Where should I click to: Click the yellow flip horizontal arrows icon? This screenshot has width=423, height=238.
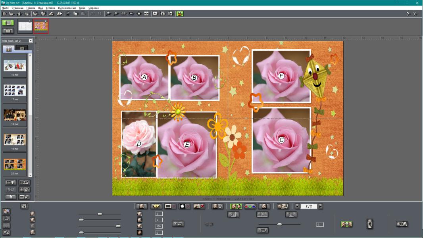tap(156, 206)
